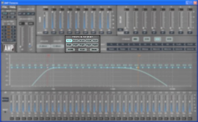Choose the Pres10 preset slot

(95, 45)
